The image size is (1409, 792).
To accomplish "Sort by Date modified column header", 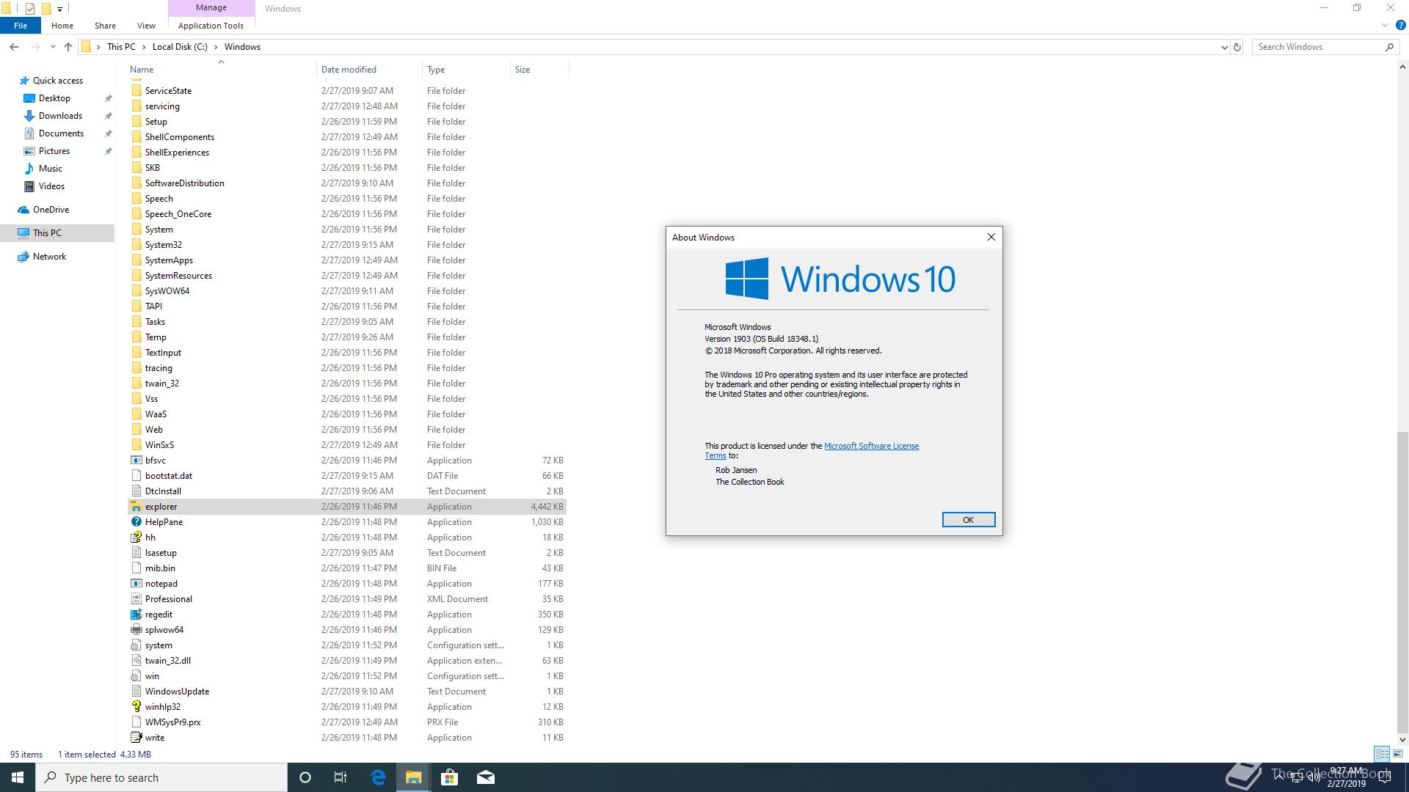I will pos(369,70).
